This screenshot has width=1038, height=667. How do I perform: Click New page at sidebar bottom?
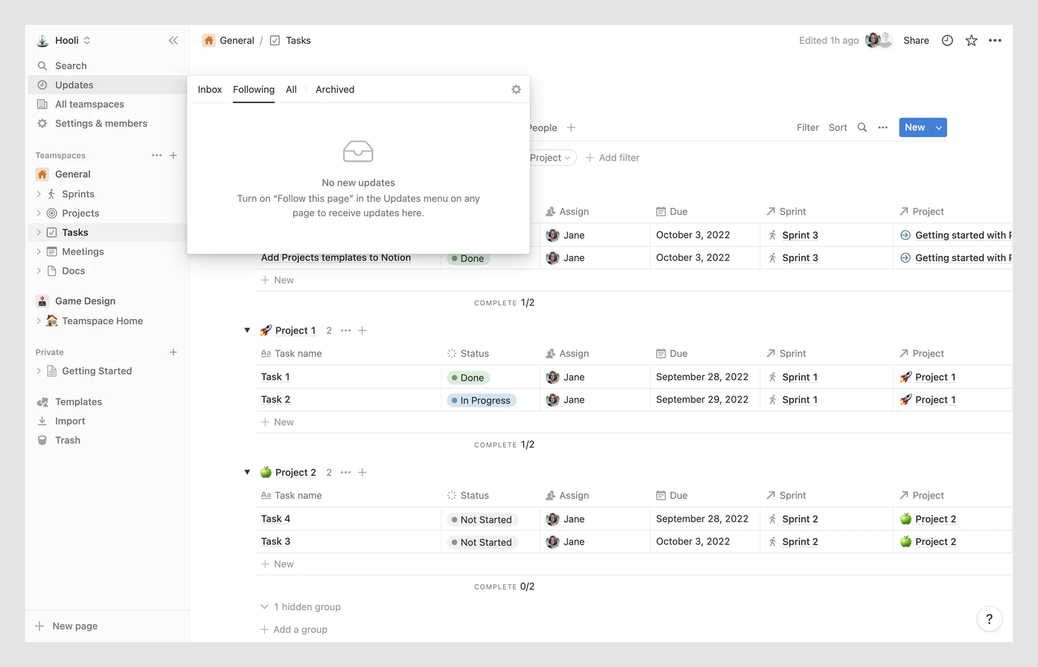click(66, 626)
